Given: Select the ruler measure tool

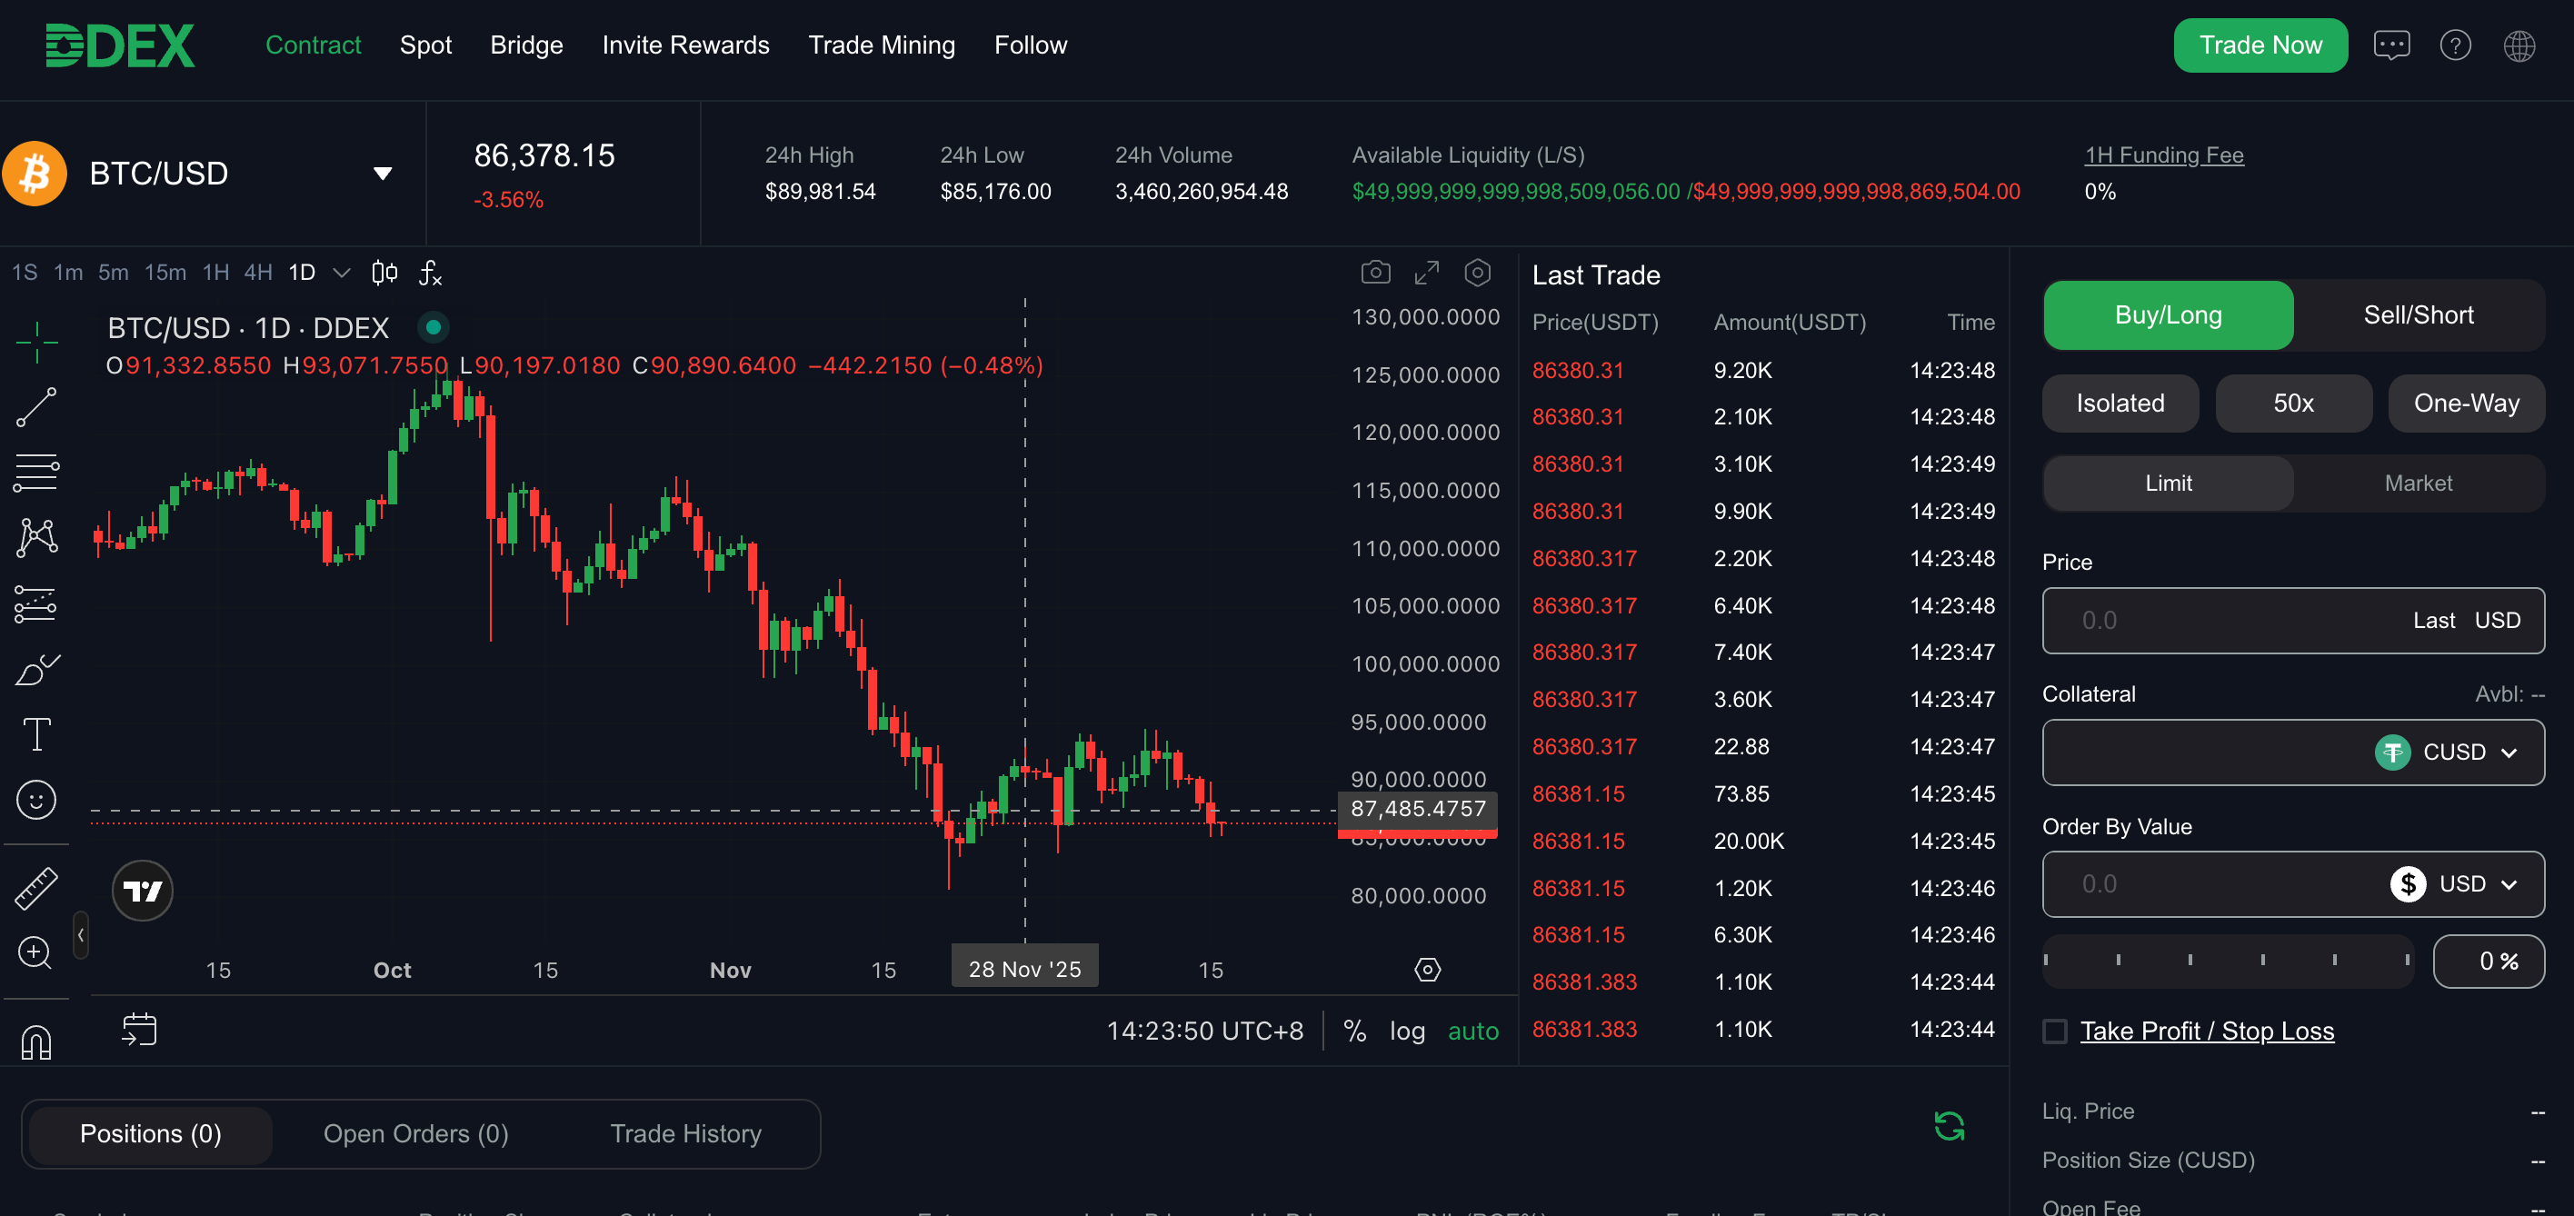Looking at the screenshot, I should [37, 889].
